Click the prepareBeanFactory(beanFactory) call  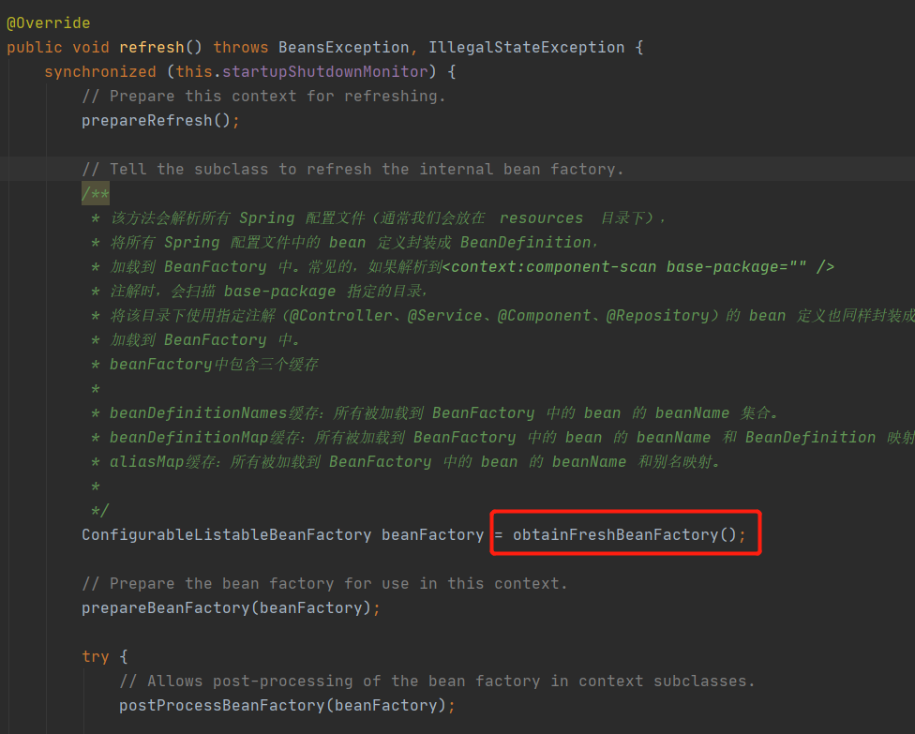point(227,608)
